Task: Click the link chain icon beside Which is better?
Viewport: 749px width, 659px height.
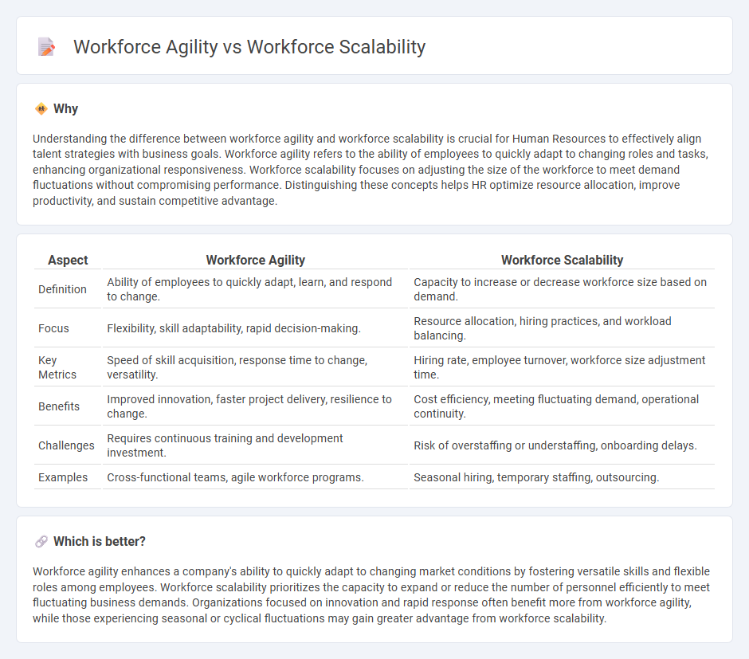Action: pyautogui.click(x=41, y=542)
